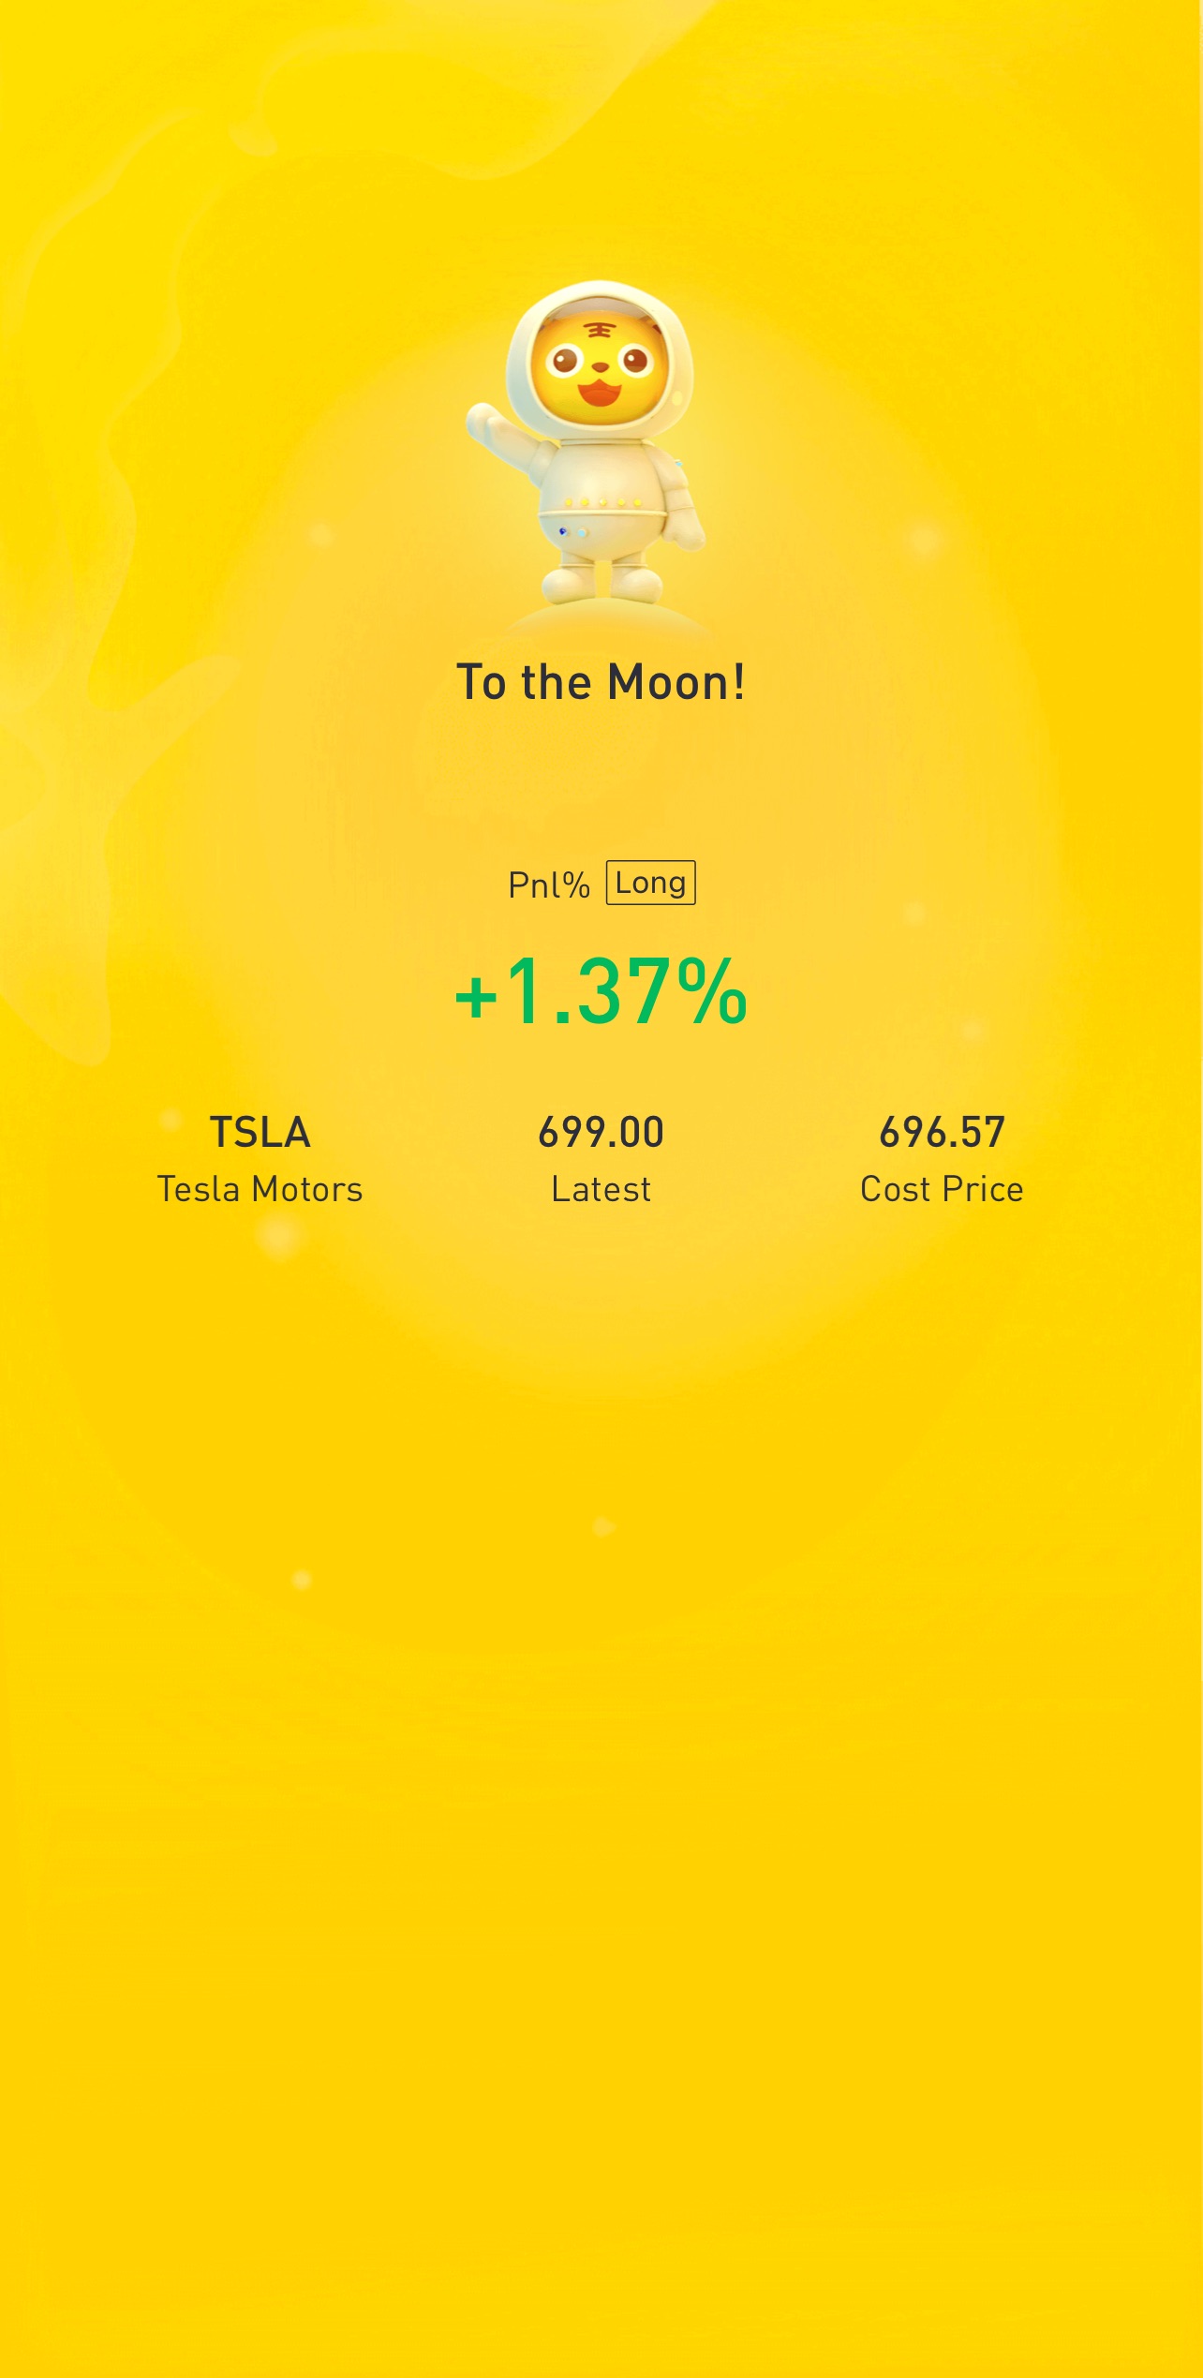1203x2378 pixels.
Task: Tap the tiger stripes on the mascot's forehead
Action: pyautogui.click(x=599, y=331)
